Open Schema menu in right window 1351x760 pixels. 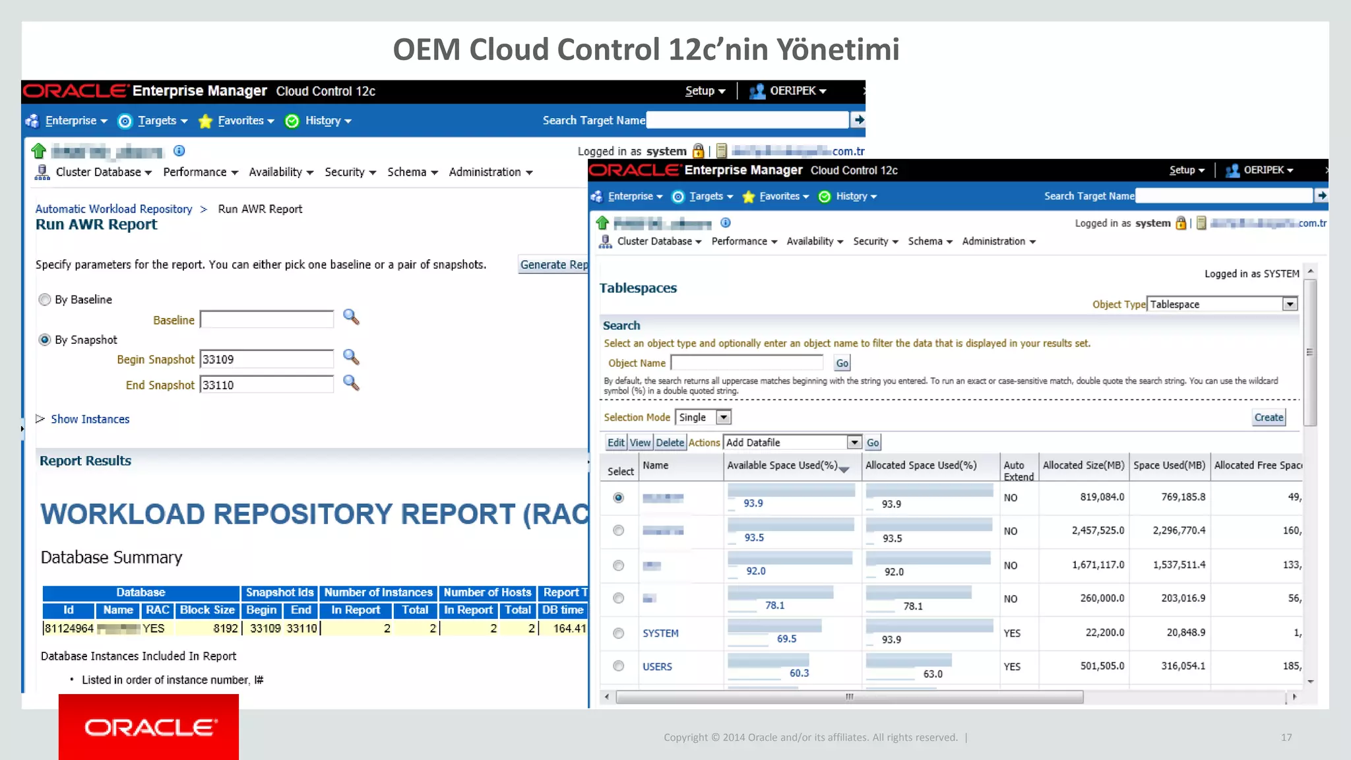point(930,241)
